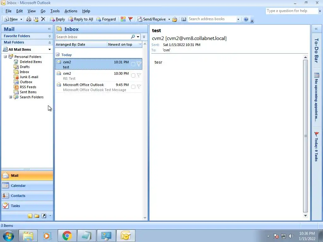Minimize the Mail navigation pane
This screenshot has height=242, width=323.
(x=49, y=29)
